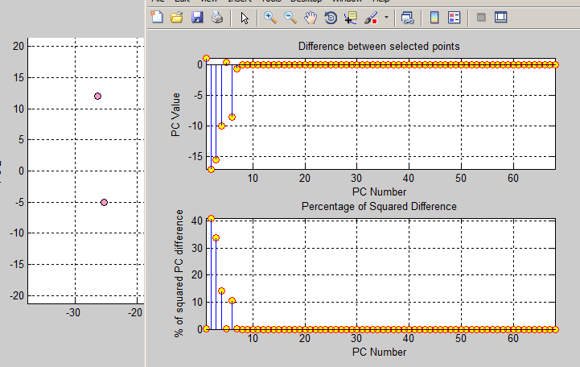Click the Link Plot icon

tap(408, 17)
